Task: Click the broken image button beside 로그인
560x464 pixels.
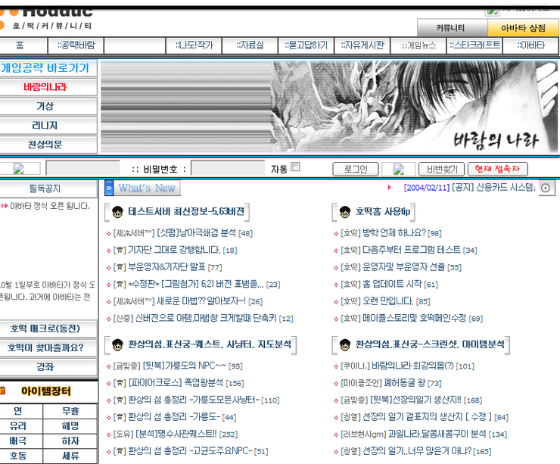Action: pyautogui.click(x=398, y=169)
